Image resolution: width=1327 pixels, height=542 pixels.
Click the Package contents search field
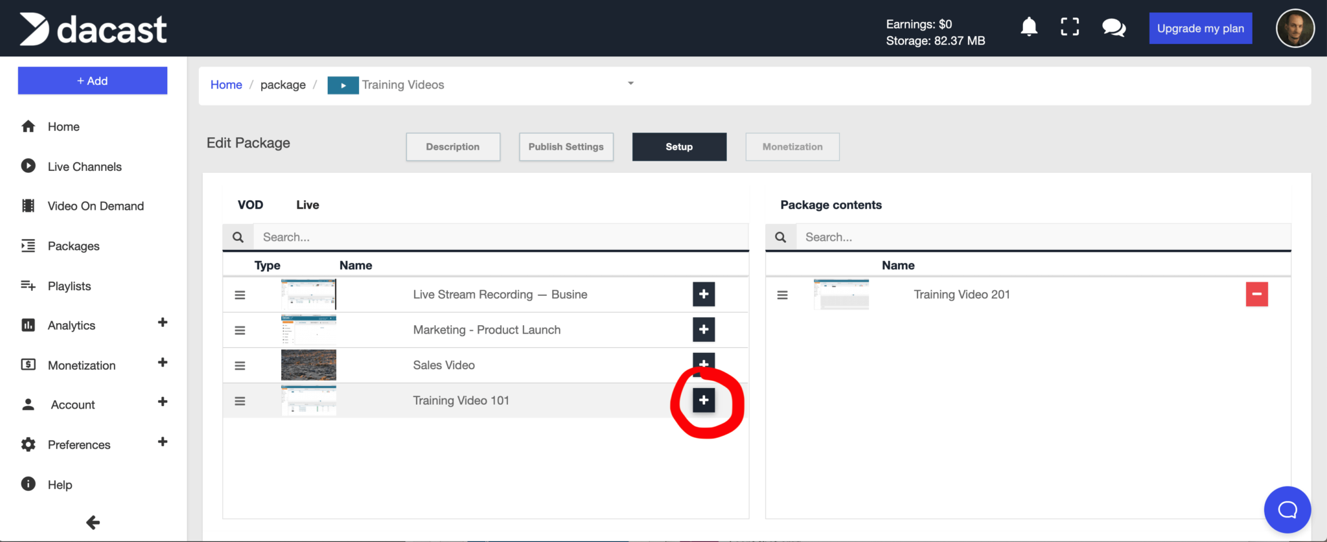click(1042, 238)
